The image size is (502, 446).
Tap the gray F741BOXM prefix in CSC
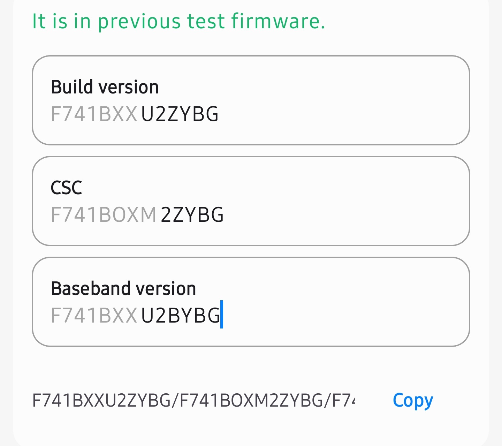click(x=104, y=215)
